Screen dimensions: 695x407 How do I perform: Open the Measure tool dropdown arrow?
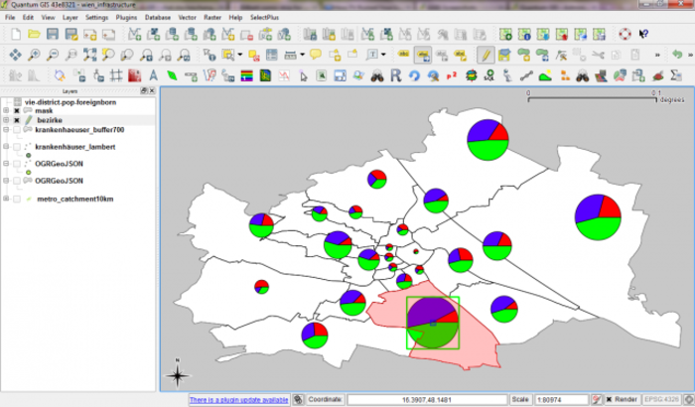pyautogui.click(x=302, y=55)
